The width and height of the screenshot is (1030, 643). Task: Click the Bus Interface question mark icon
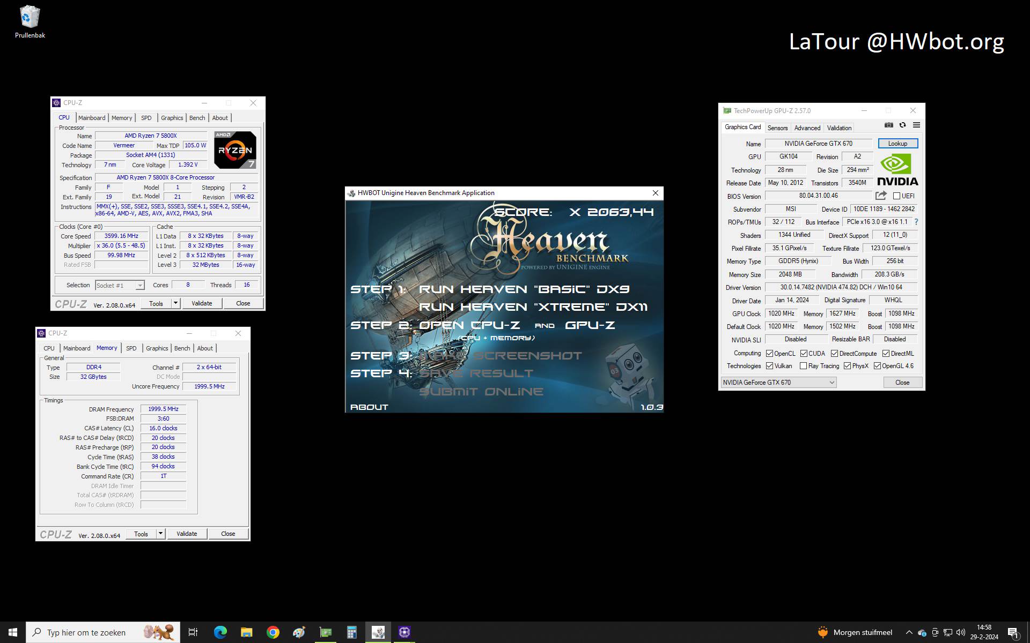(916, 222)
